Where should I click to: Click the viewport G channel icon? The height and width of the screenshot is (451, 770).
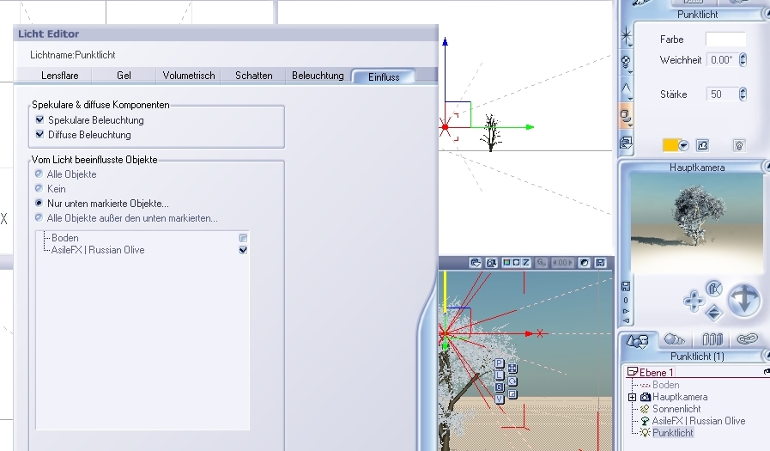point(541,263)
